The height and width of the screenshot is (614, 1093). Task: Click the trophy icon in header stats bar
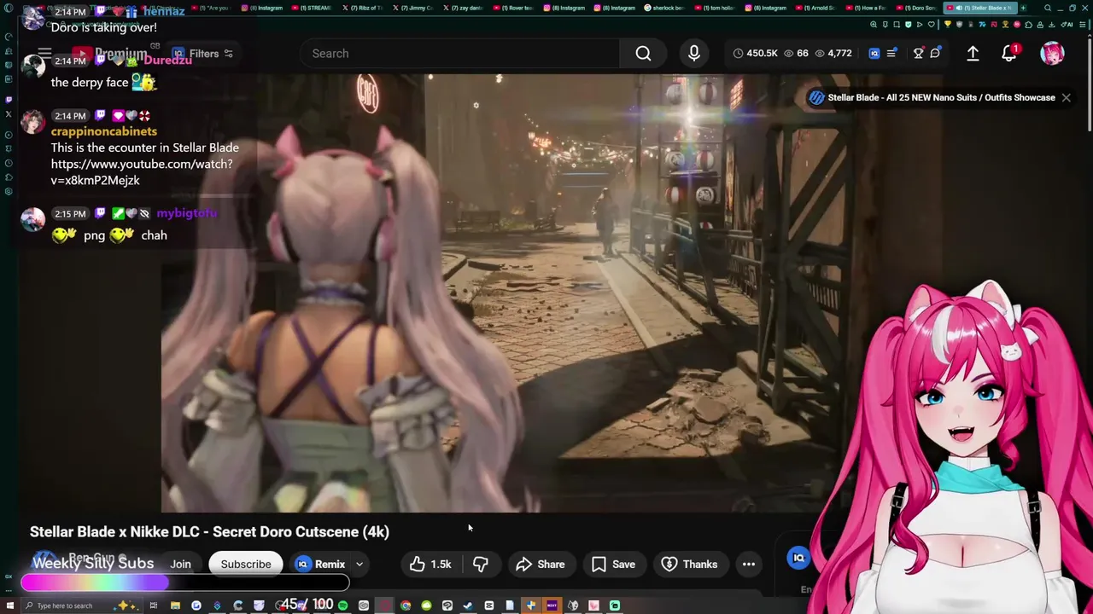click(x=918, y=54)
